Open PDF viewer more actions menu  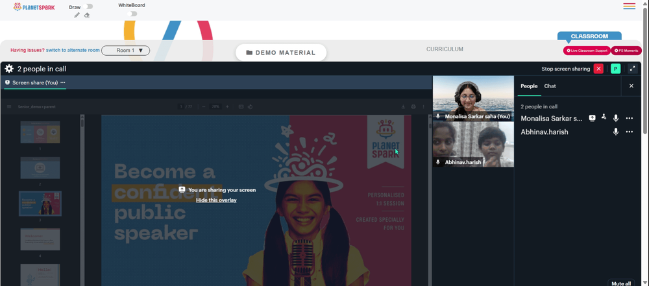tap(423, 107)
